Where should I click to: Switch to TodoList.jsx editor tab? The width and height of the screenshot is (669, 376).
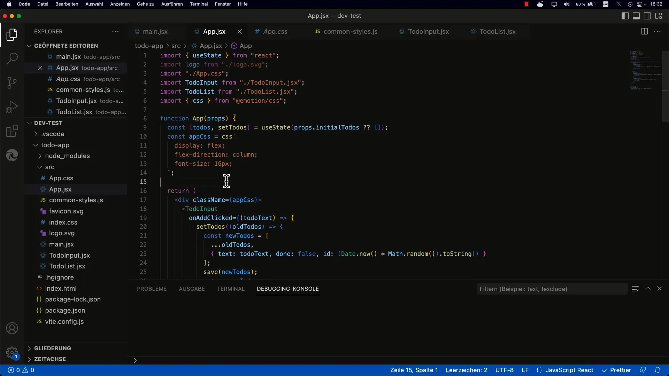click(x=497, y=31)
